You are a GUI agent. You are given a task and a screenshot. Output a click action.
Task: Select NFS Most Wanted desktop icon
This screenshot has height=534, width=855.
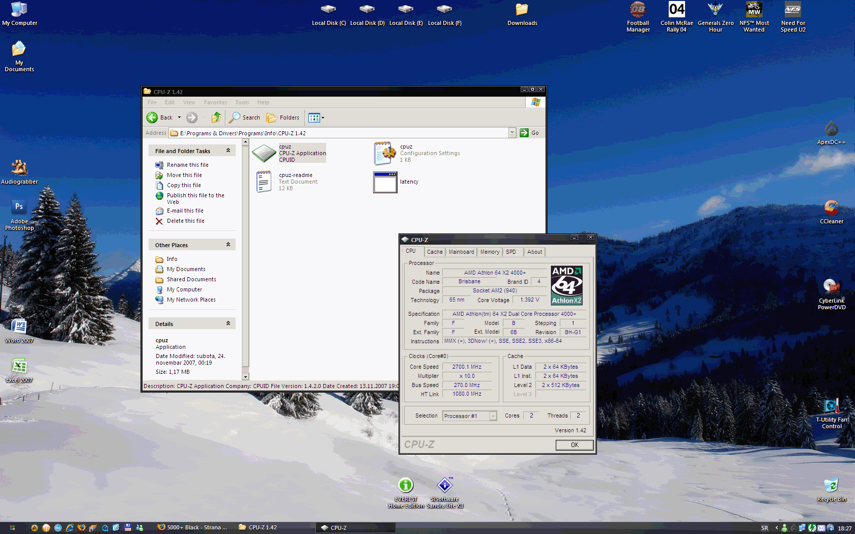[x=754, y=17]
